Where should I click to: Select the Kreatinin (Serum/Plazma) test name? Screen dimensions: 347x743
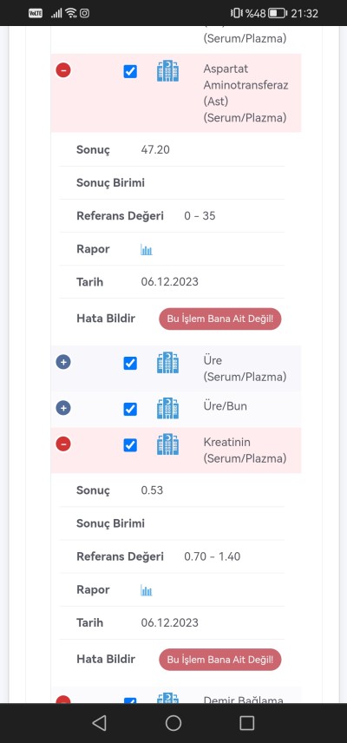245,450
